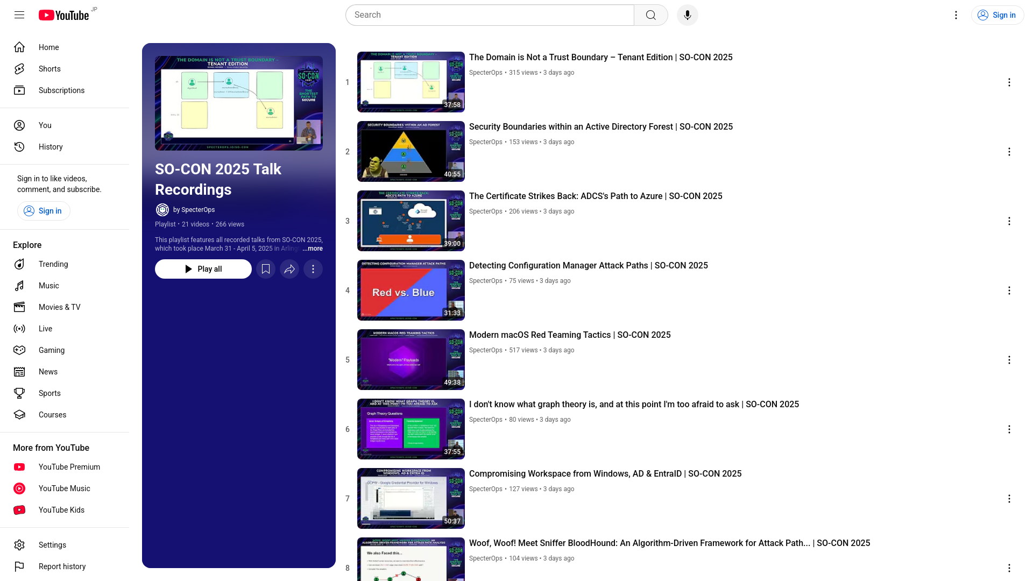
Task: Open 'Security Boundaries within an Active Directory Forest' title
Action: tap(601, 127)
